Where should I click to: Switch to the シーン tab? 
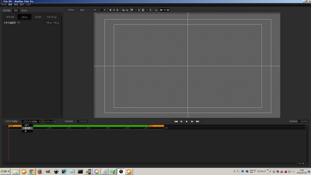click(x=24, y=10)
